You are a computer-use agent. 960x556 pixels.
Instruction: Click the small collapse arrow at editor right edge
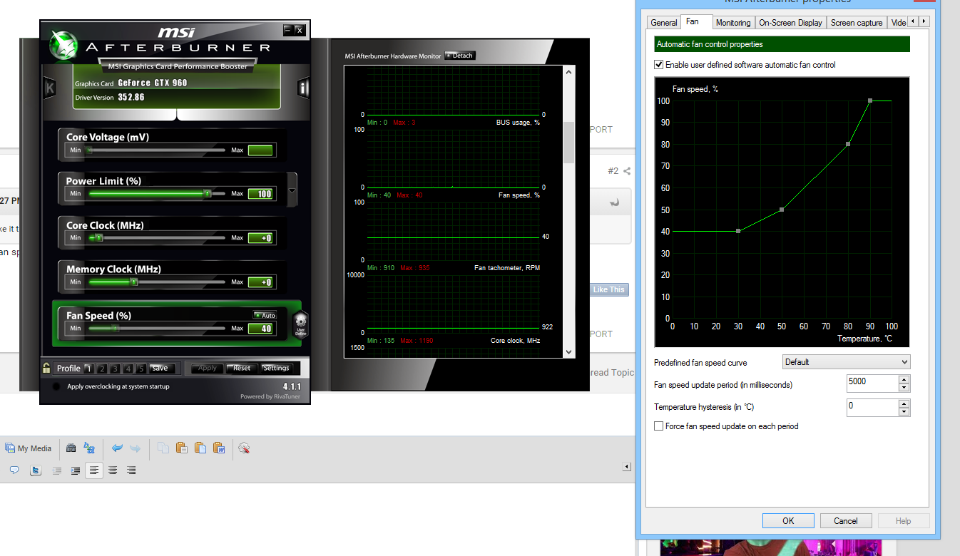[x=627, y=467]
